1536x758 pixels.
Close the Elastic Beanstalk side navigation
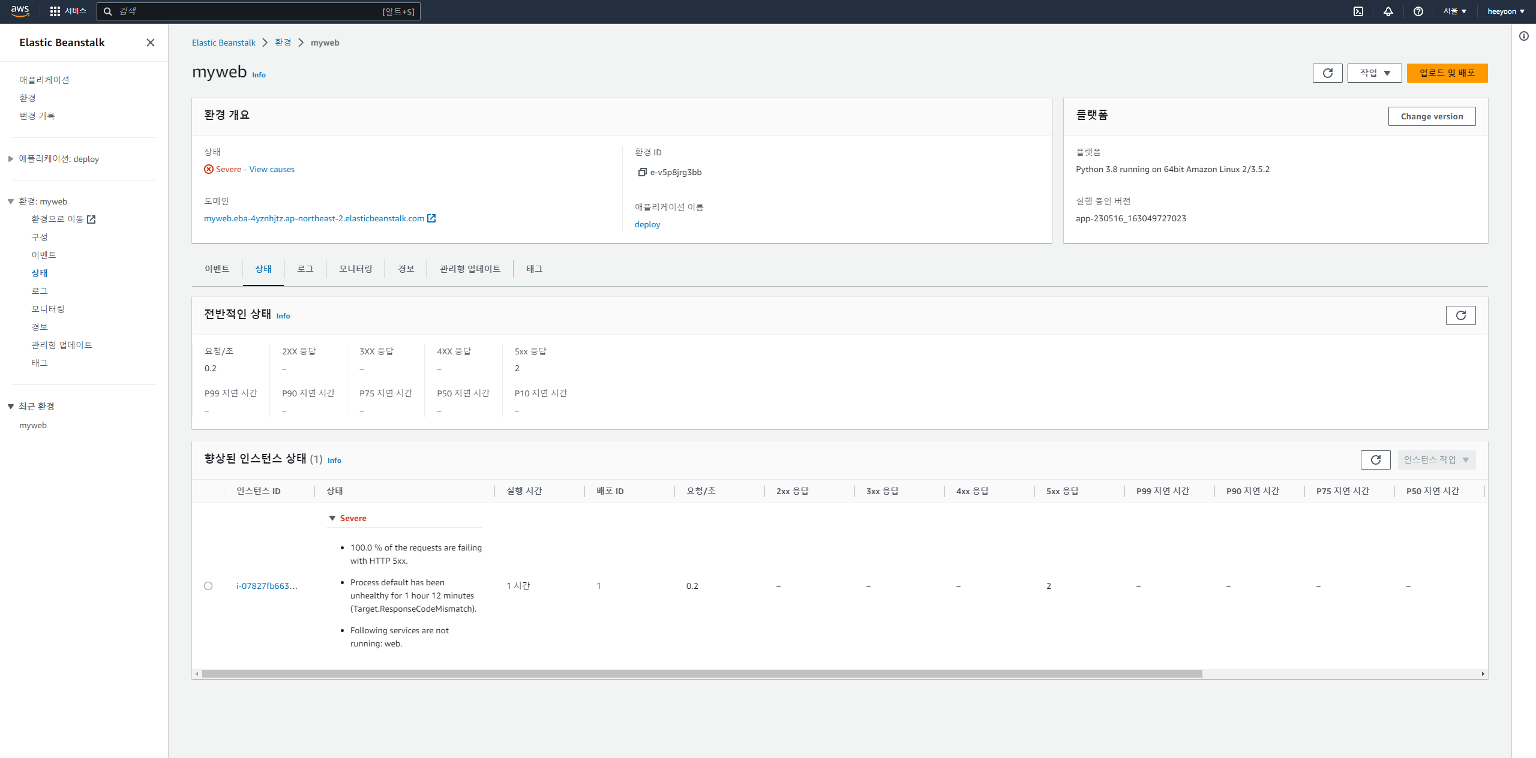point(151,43)
